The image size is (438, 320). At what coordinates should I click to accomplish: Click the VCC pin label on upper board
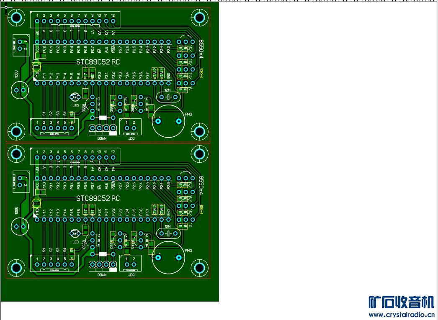pos(37,50)
